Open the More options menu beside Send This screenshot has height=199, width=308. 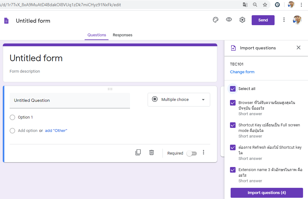point(284,20)
